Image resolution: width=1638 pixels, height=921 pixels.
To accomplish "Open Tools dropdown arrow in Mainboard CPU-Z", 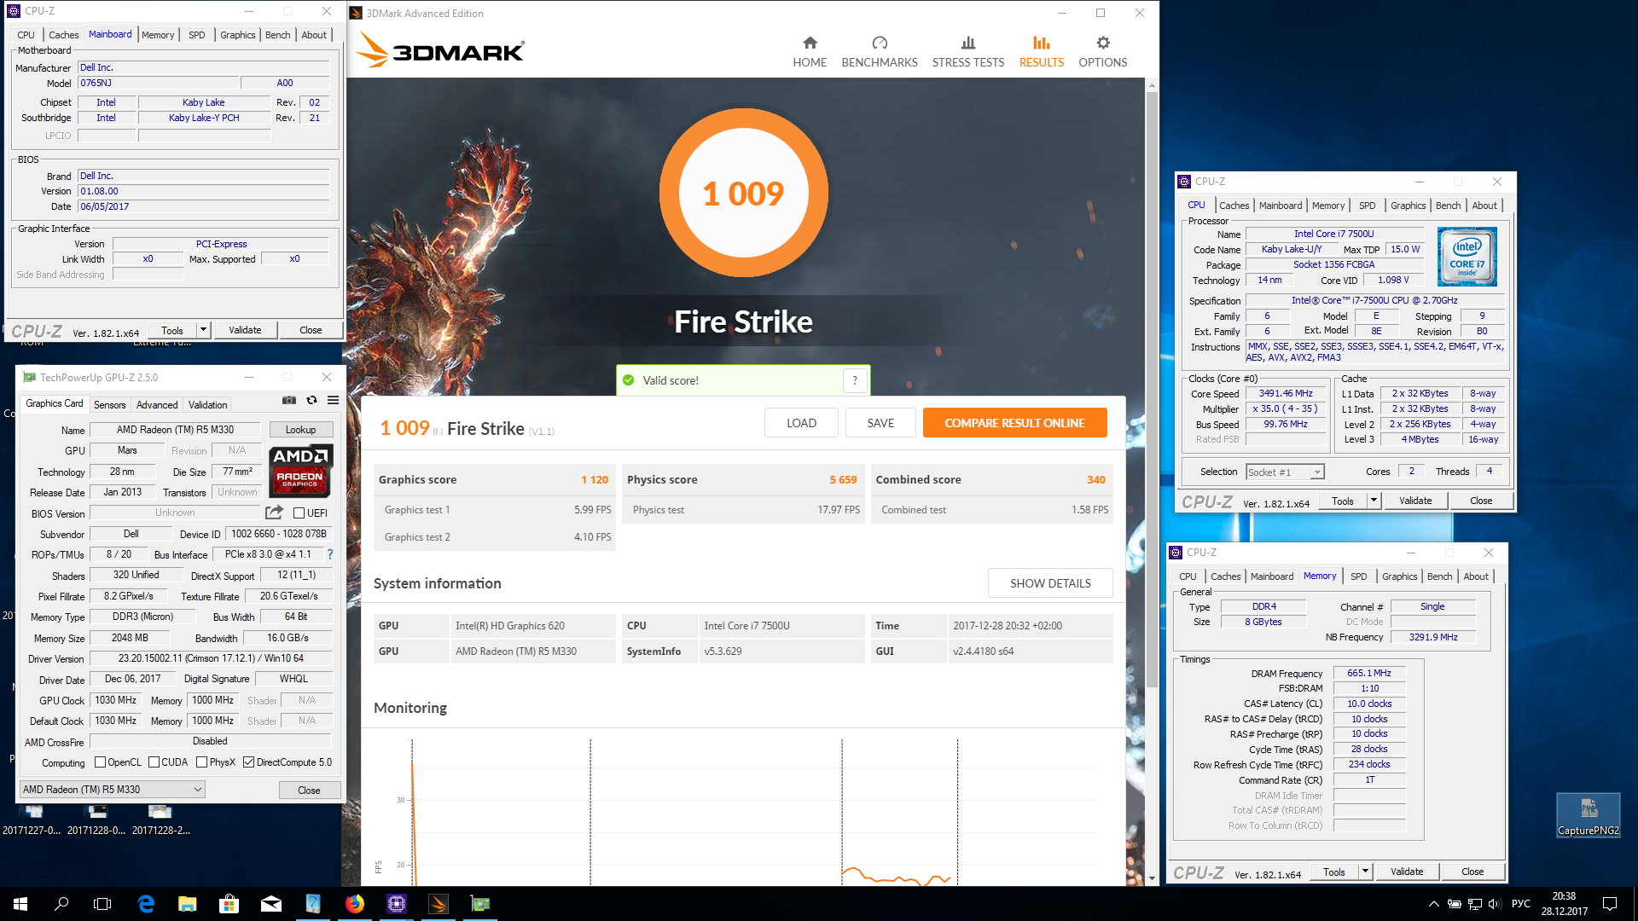I will (203, 330).
